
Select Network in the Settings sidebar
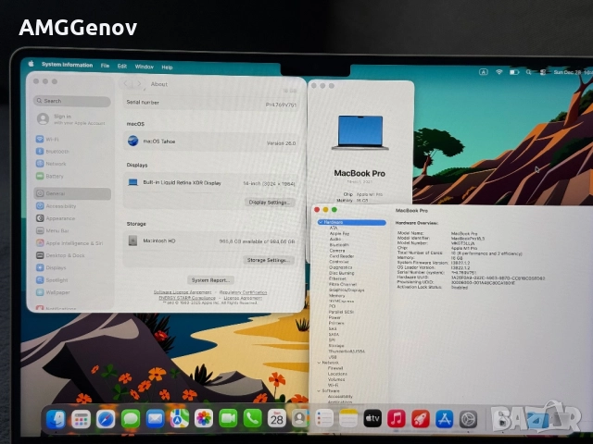51,164
